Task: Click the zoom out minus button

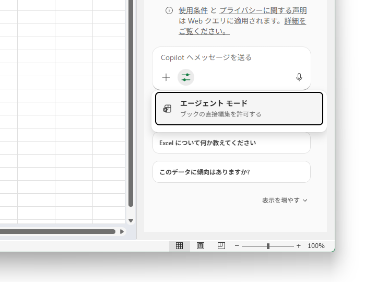Action: click(237, 246)
